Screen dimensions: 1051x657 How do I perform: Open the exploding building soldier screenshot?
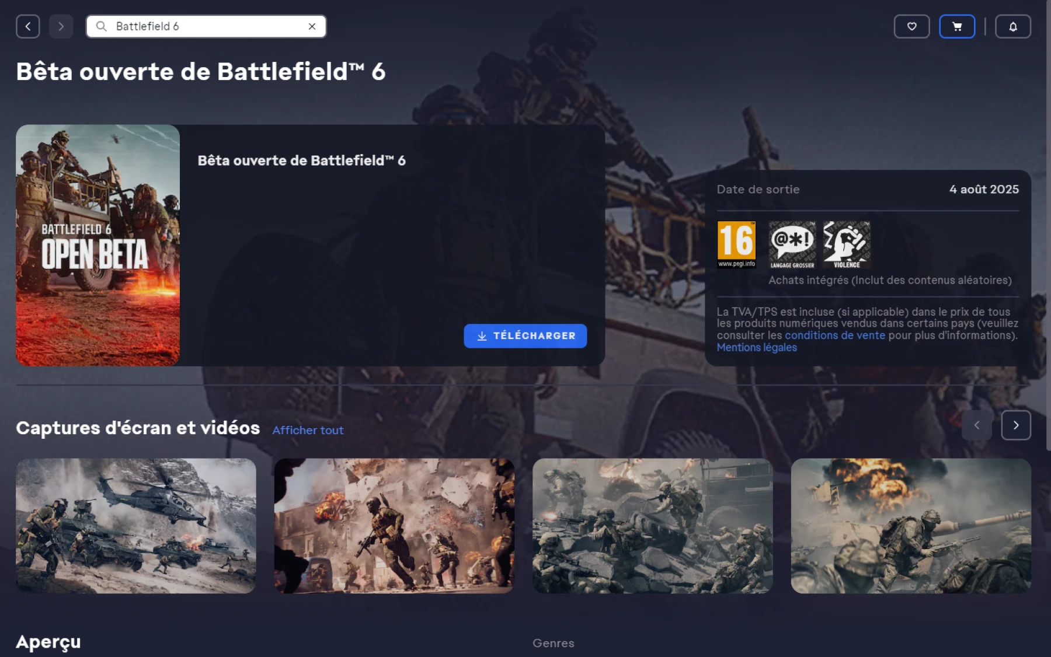pyautogui.click(x=394, y=526)
